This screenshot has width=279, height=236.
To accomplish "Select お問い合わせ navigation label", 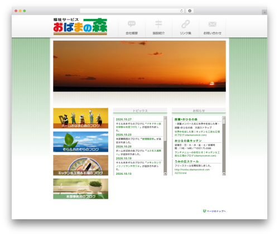I will coord(212,33).
